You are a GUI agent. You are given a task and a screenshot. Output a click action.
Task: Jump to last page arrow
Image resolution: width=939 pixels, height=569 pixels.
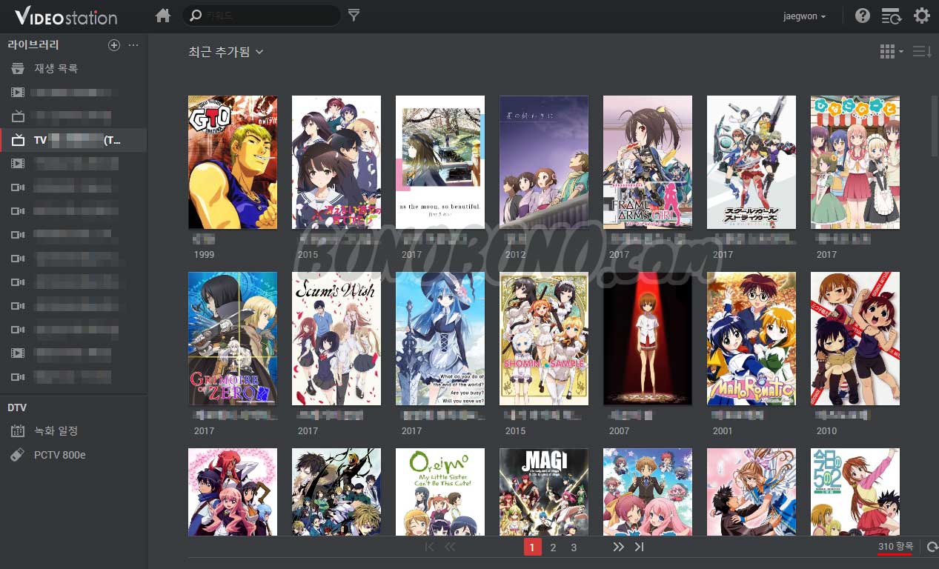pyautogui.click(x=640, y=548)
